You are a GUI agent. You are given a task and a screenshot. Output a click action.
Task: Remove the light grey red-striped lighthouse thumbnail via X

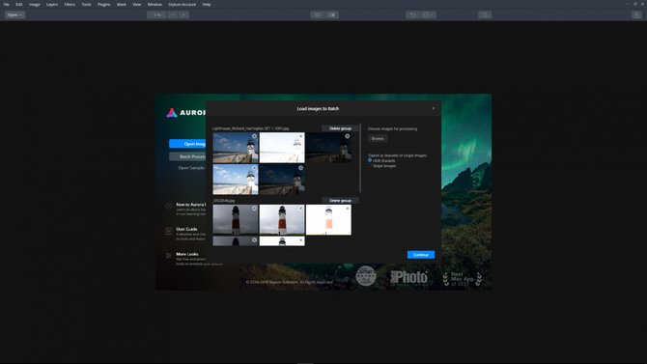click(300, 209)
